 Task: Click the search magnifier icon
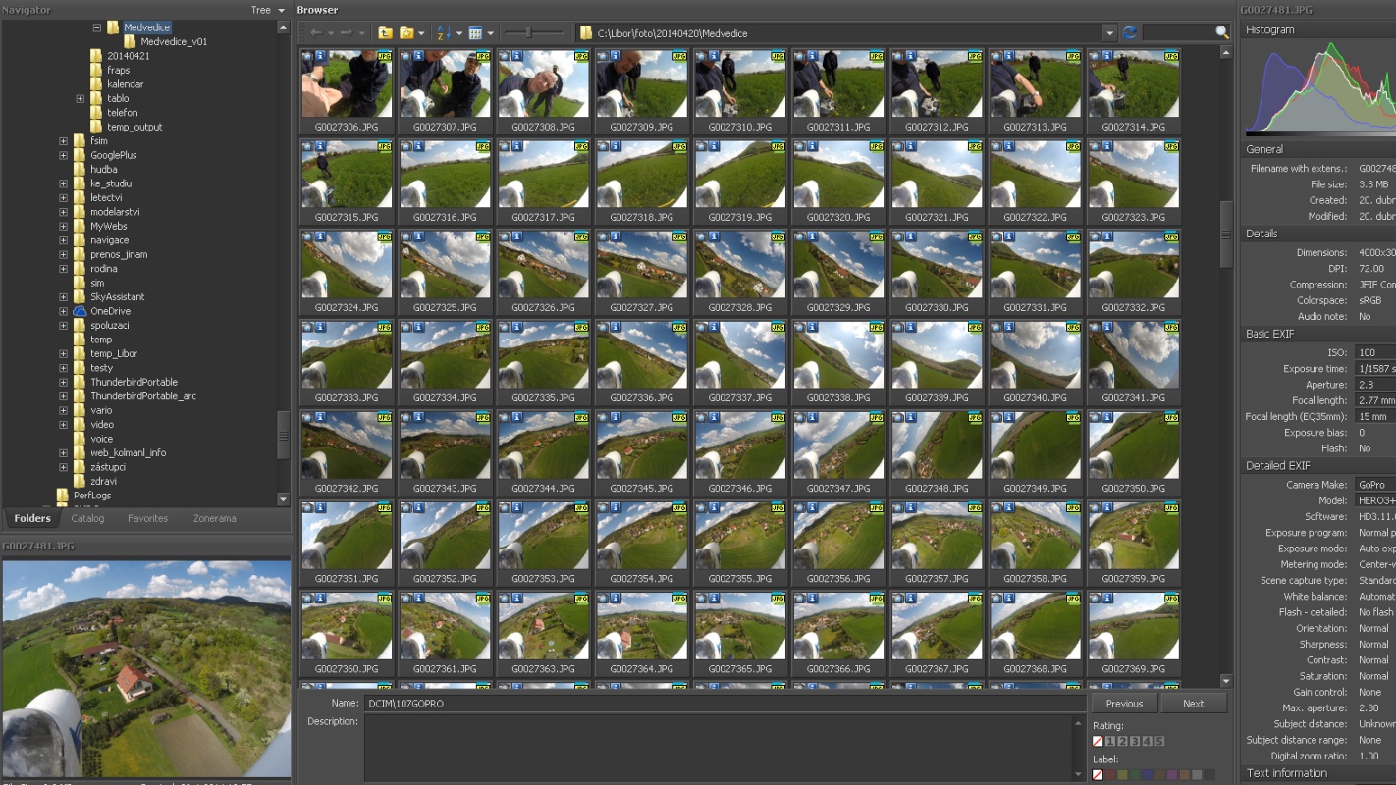click(1222, 33)
